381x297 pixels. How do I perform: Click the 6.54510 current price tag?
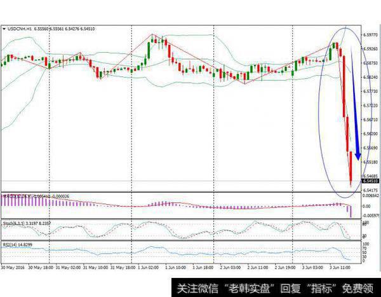click(370, 181)
